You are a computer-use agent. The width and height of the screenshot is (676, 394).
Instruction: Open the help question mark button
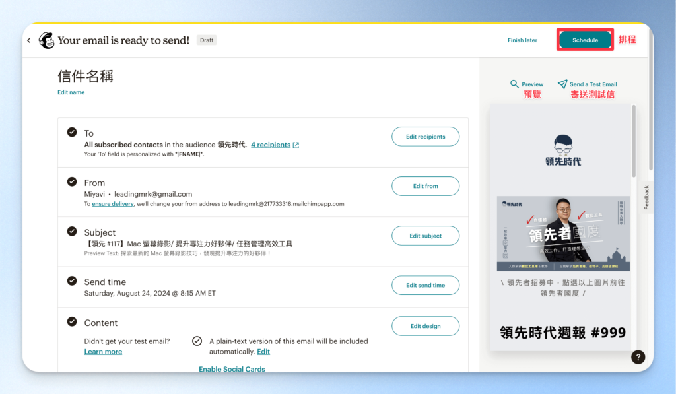(x=638, y=357)
